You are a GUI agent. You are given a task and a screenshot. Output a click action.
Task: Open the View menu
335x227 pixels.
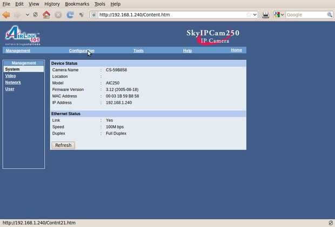tap(33, 4)
